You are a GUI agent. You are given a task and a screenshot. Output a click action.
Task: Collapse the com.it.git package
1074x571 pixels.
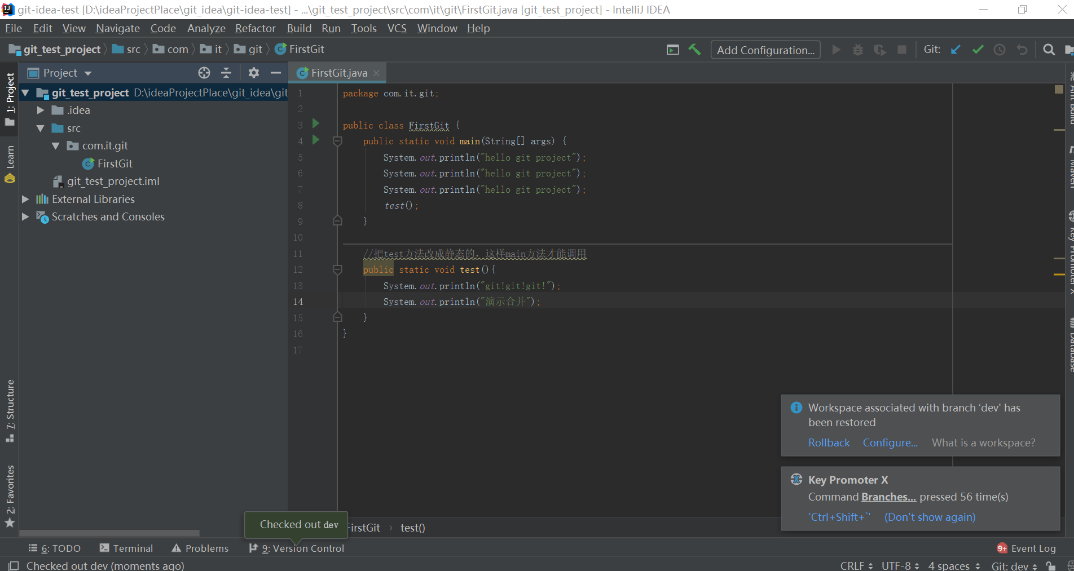tap(56, 146)
